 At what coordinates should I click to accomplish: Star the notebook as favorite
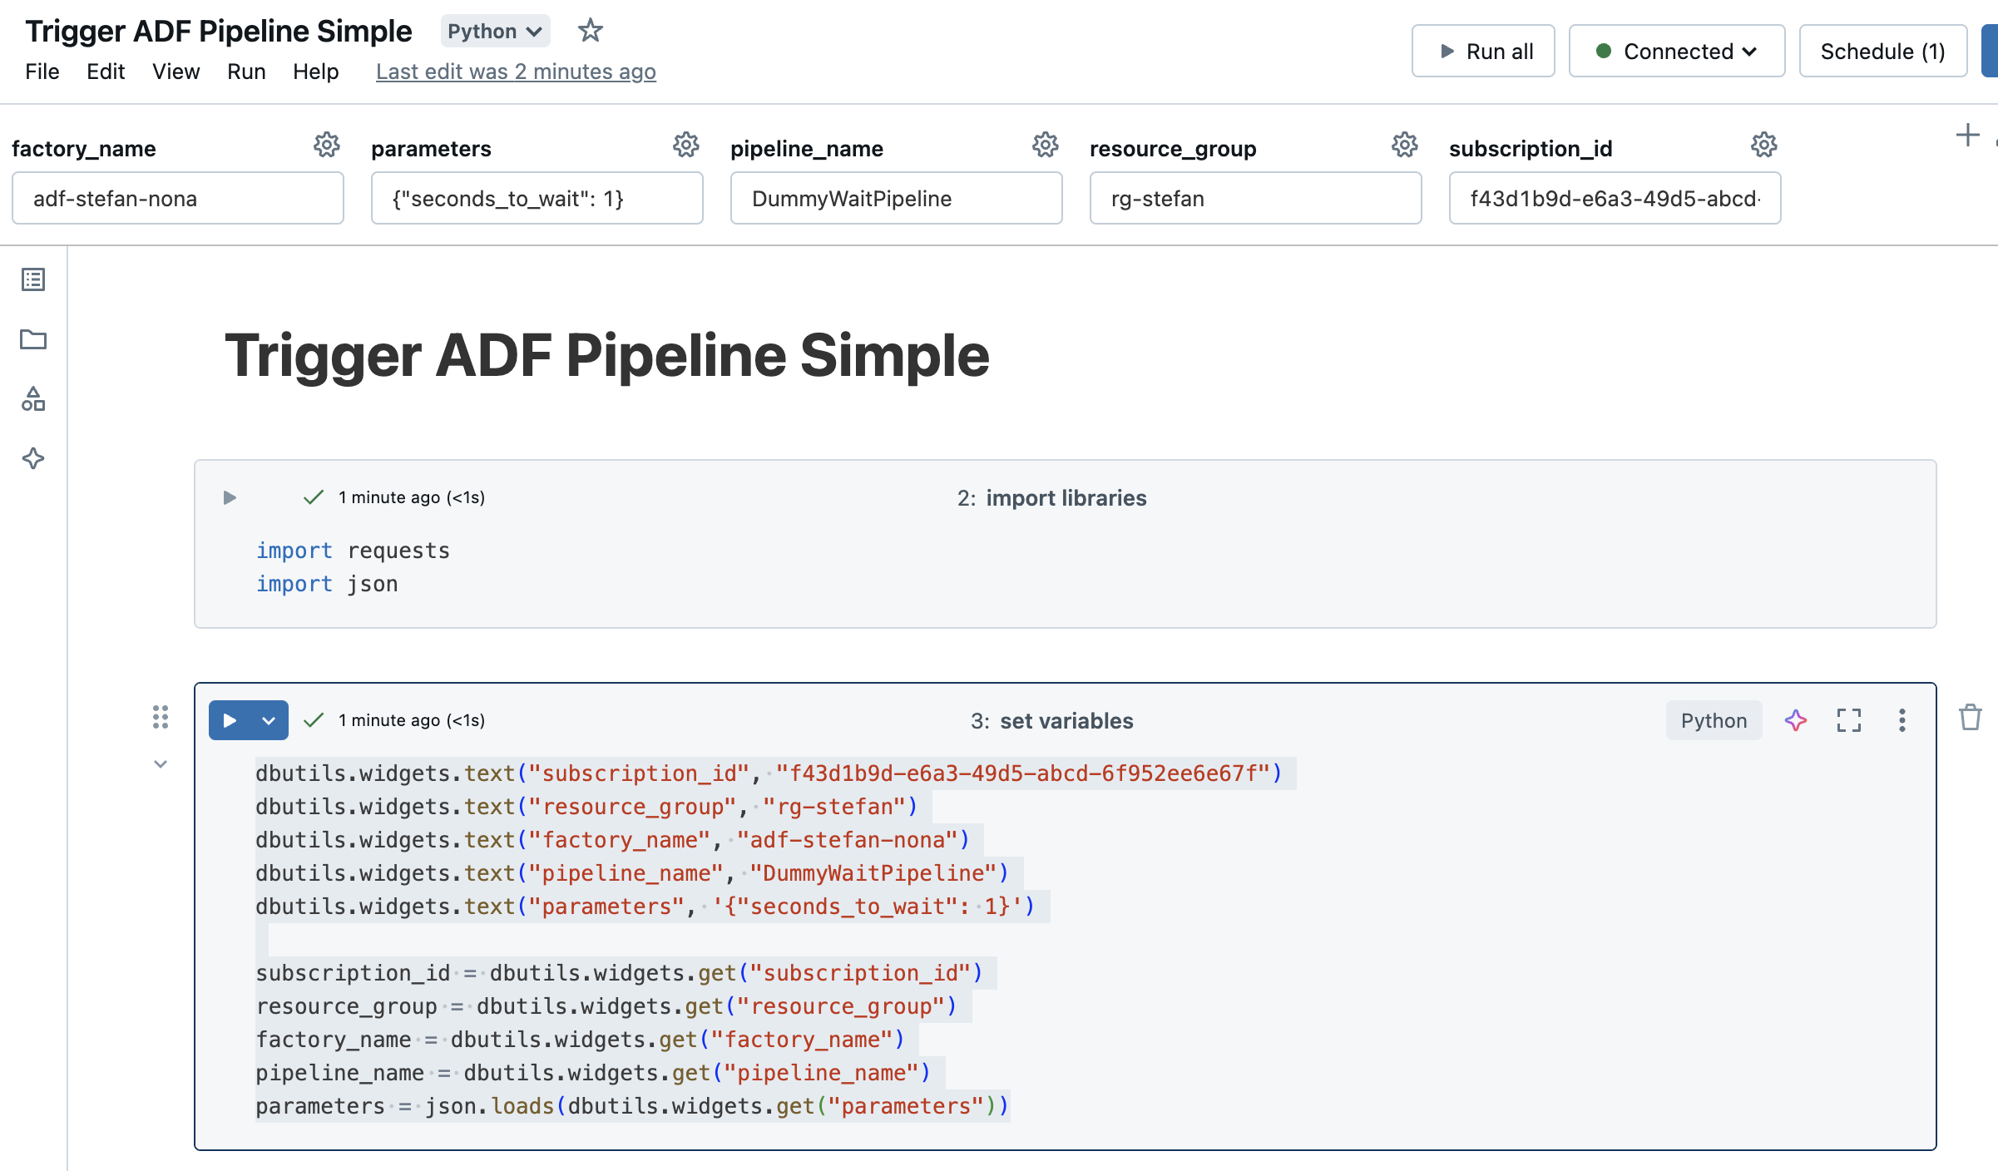tap(590, 31)
